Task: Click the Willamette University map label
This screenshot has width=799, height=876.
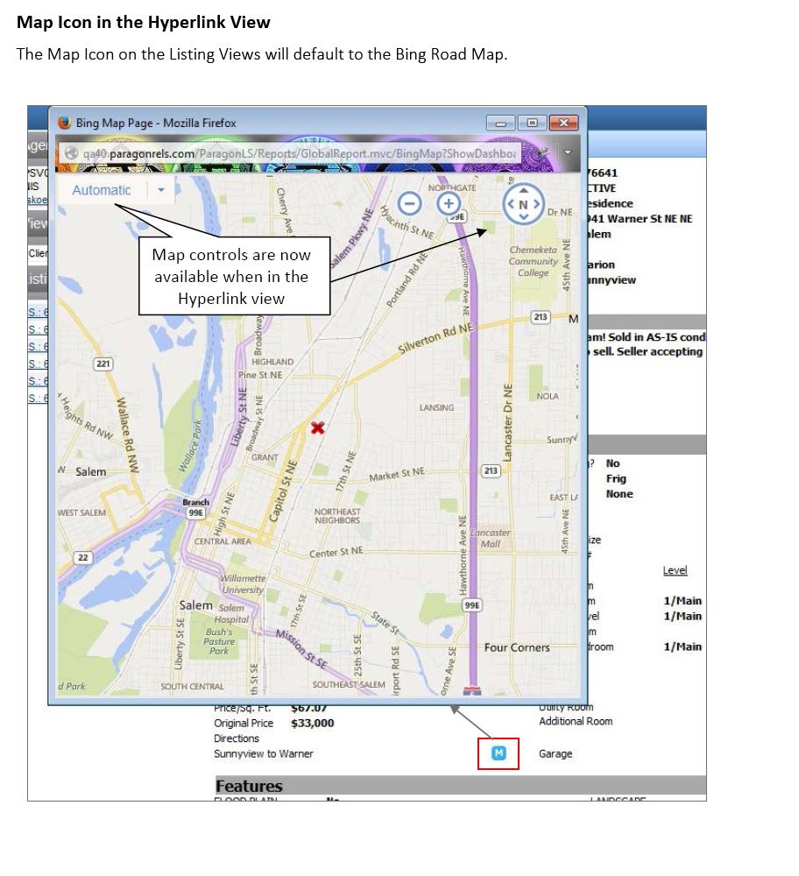Action: [243, 583]
